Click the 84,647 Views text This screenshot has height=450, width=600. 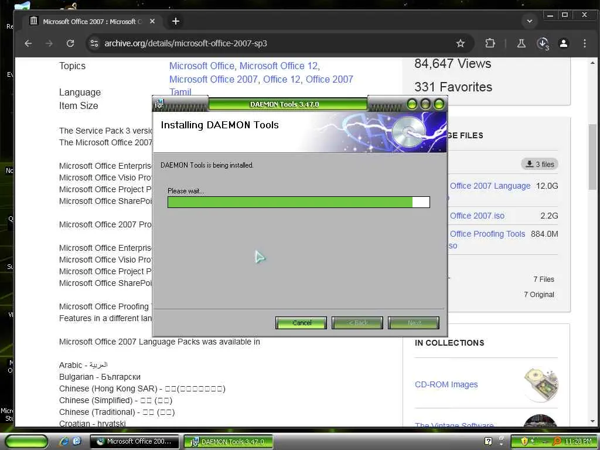453,63
